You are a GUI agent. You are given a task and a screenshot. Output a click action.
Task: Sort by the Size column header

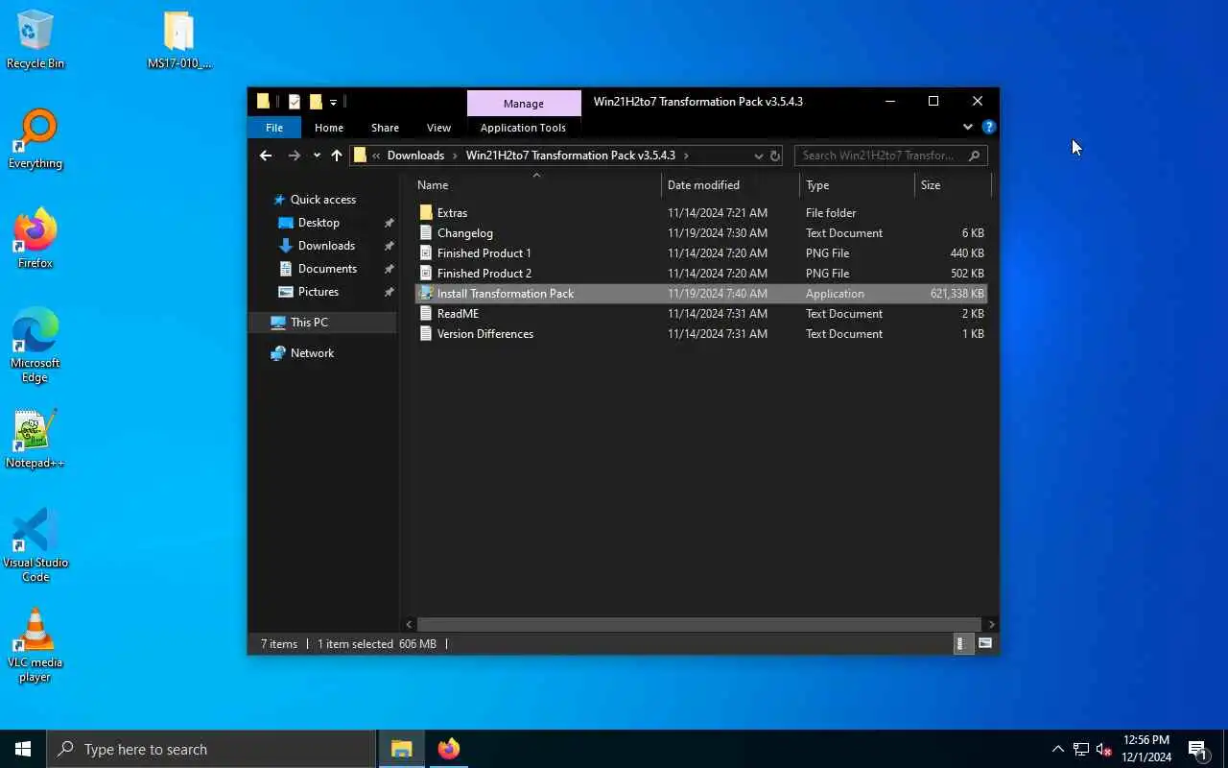tap(952, 185)
